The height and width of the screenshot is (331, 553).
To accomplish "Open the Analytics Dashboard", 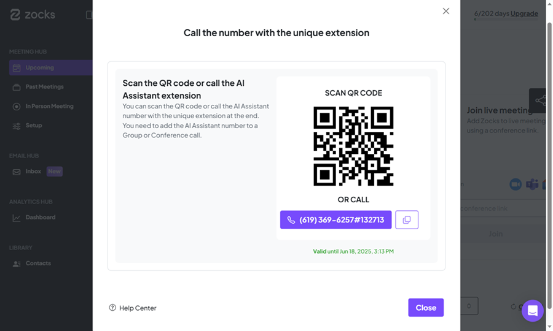I will (x=41, y=217).
